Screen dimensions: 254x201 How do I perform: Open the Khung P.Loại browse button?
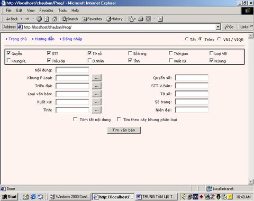pyautogui.click(x=97, y=78)
